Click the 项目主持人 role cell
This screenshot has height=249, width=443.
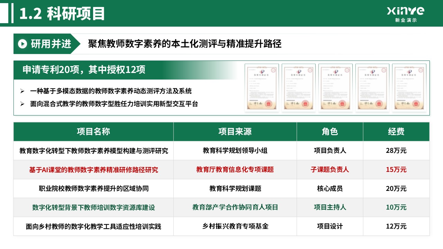pos(330,207)
